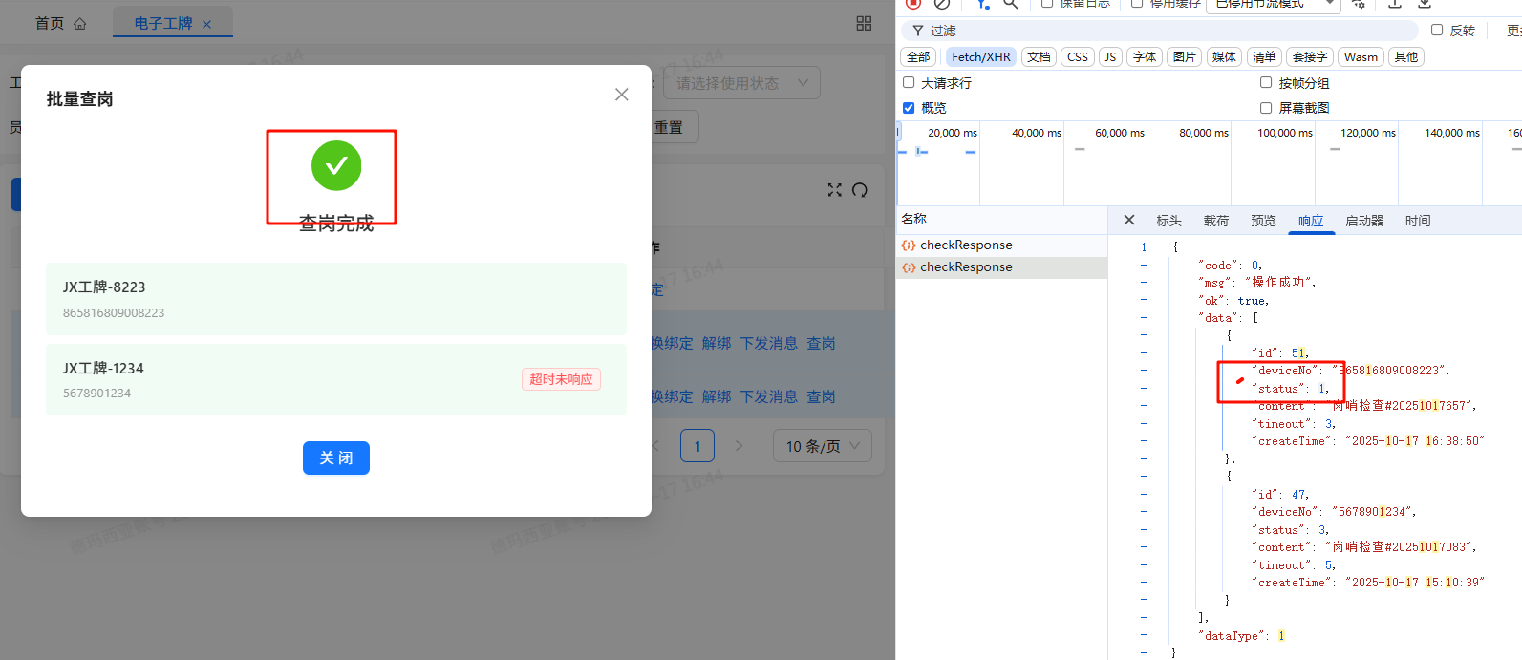Image resolution: width=1522 pixels, height=660 pixels.
Task: Close the 批量查岗 dialog with X icon
Action: [622, 95]
